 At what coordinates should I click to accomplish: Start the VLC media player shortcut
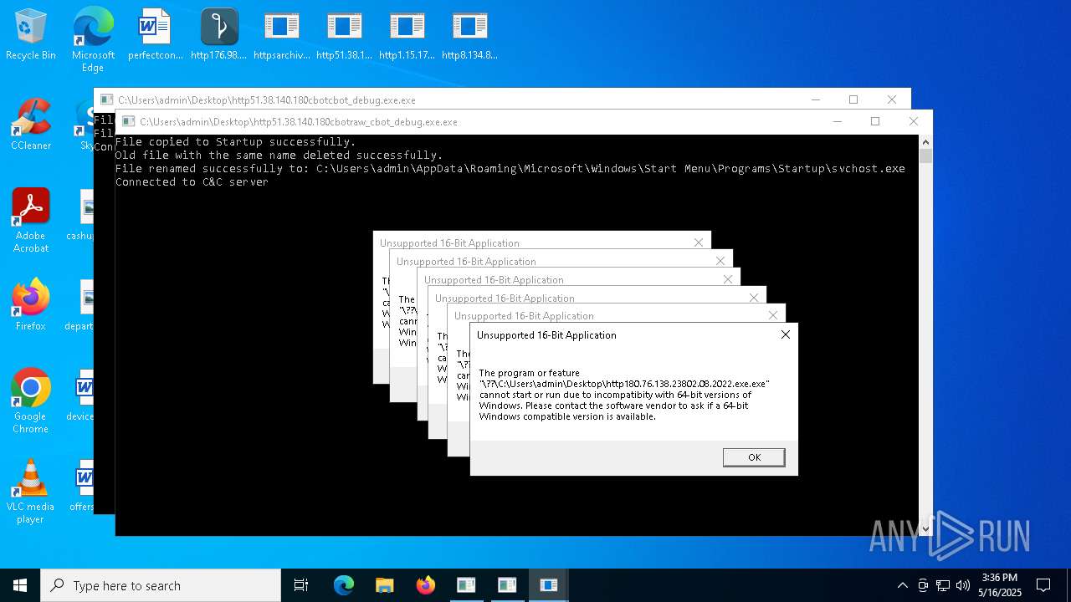pyautogui.click(x=30, y=492)
